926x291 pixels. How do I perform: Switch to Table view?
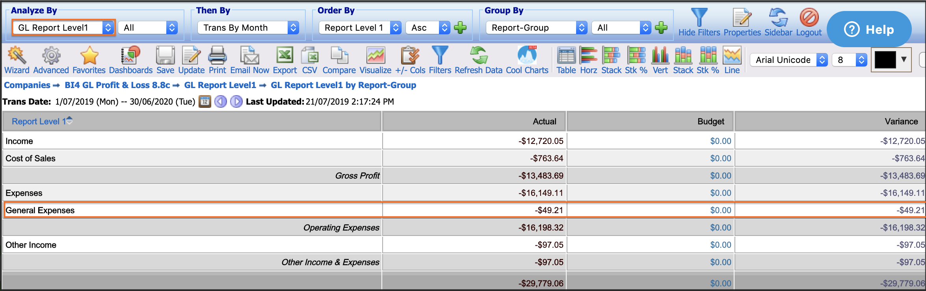point(566,60)
